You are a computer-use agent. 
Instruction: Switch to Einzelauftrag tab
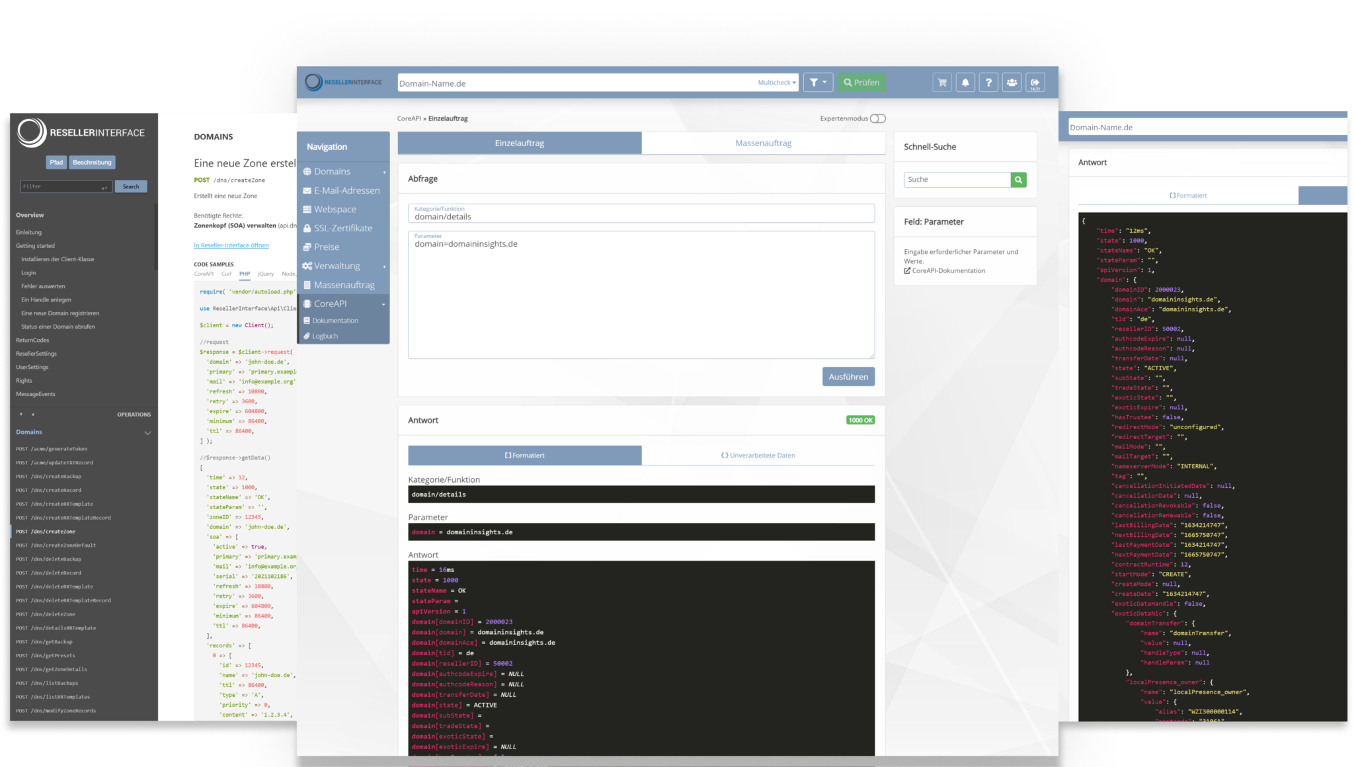click(x=520, y=143)
